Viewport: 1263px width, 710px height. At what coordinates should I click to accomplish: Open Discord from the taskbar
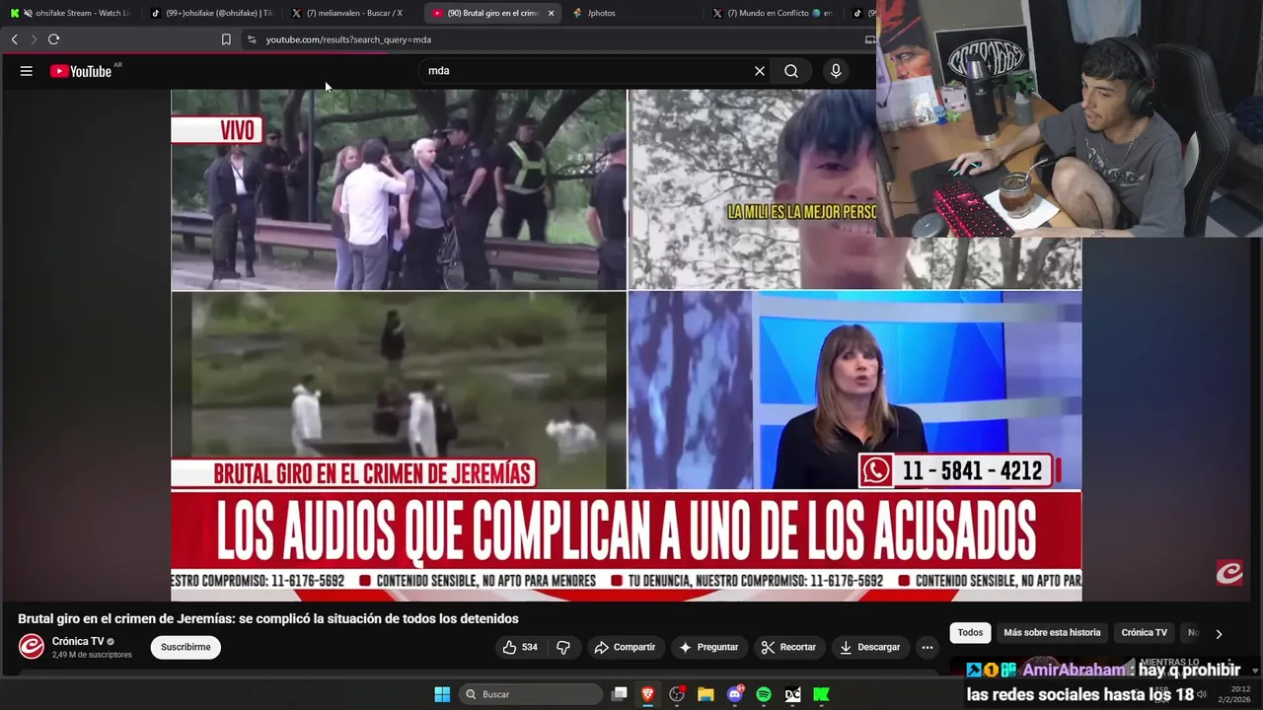pos(735,694)
